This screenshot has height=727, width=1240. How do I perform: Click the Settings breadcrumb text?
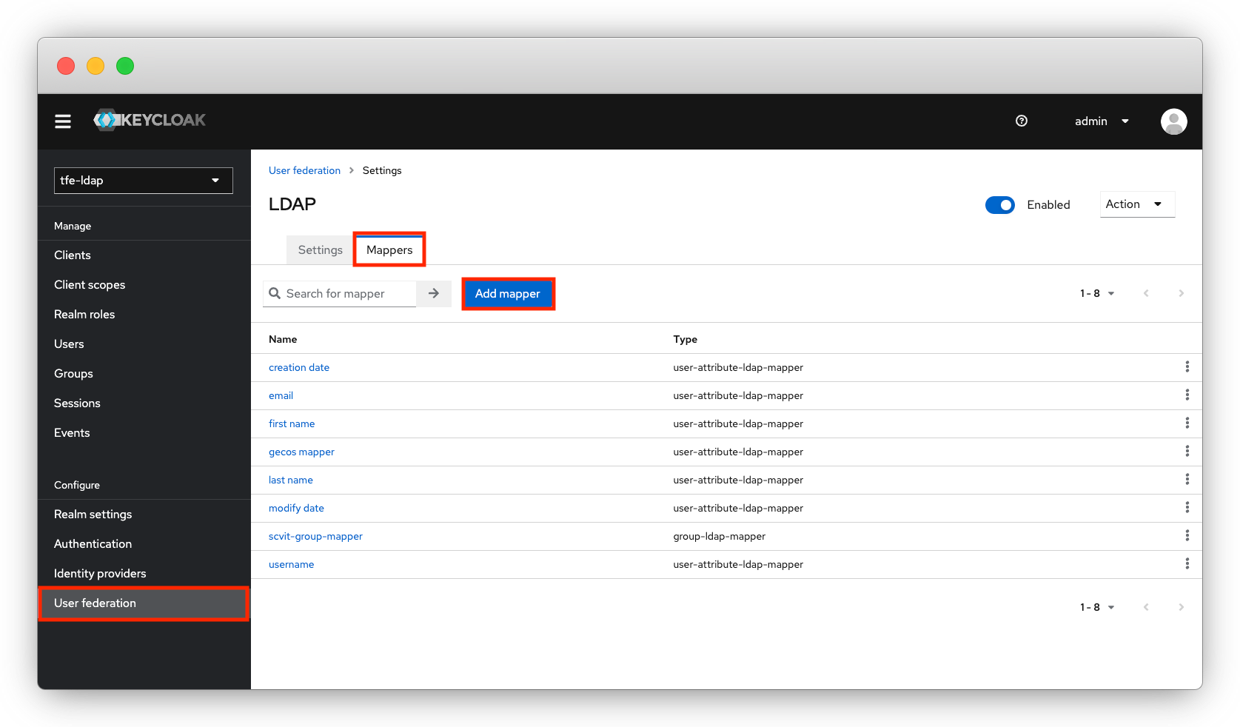tap(382, 170)
